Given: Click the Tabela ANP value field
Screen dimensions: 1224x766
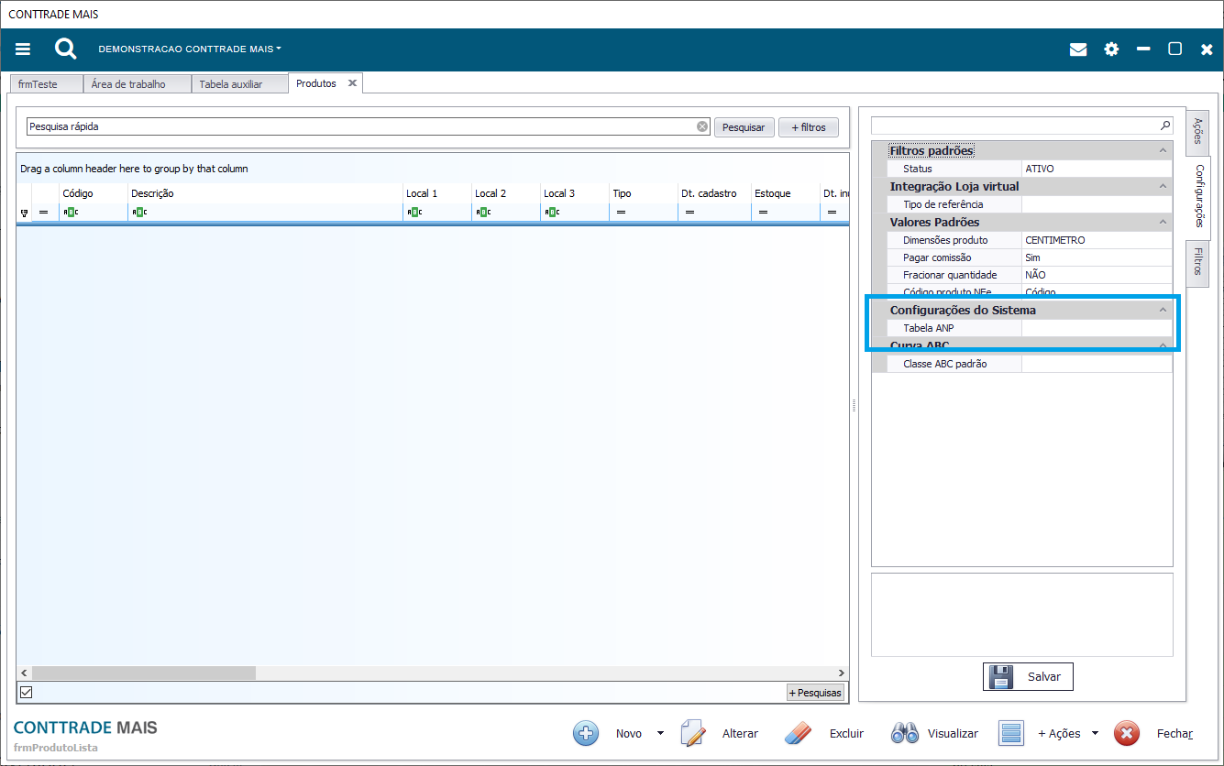Looking at the screenshot, I should (1097, 328).
